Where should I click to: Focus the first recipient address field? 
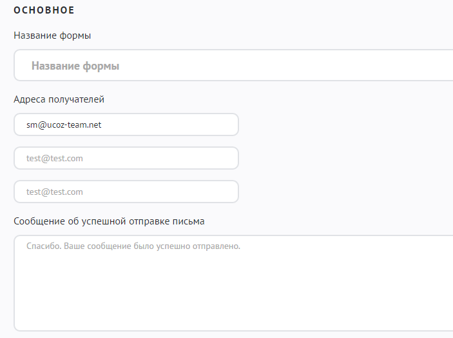pos(126,124)
